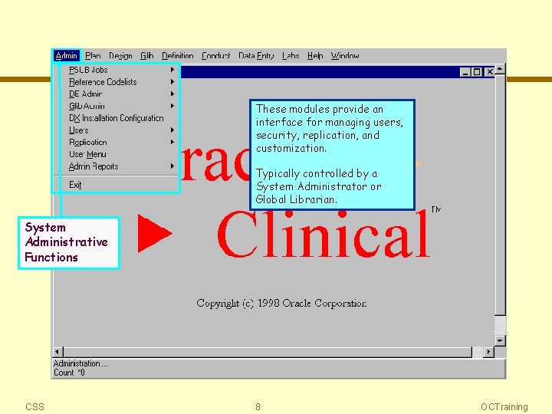Expand PSUB Jobs submenu arrow
The image size is (552, 414).
[x=172, y=70]
